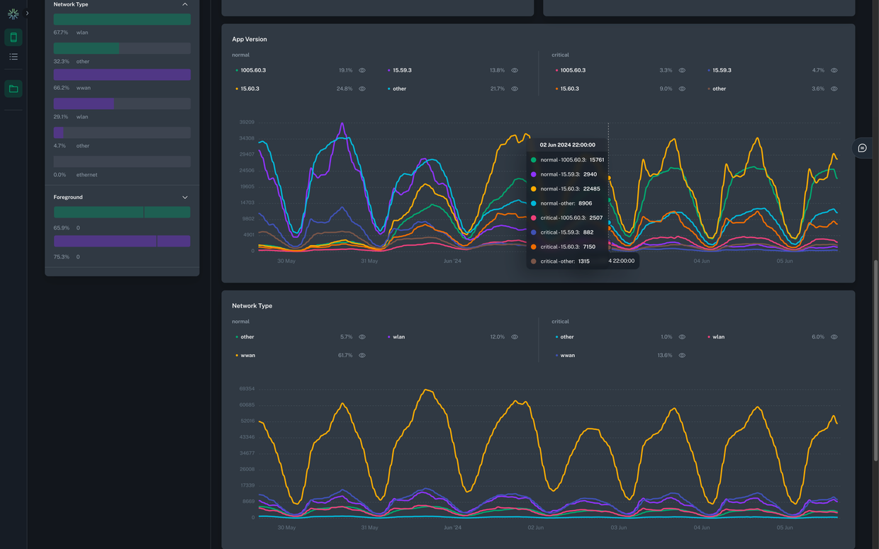879x549 pixels.
Task: Expand the Foreground filter section chevron
Action: click(x=185, y=198)
